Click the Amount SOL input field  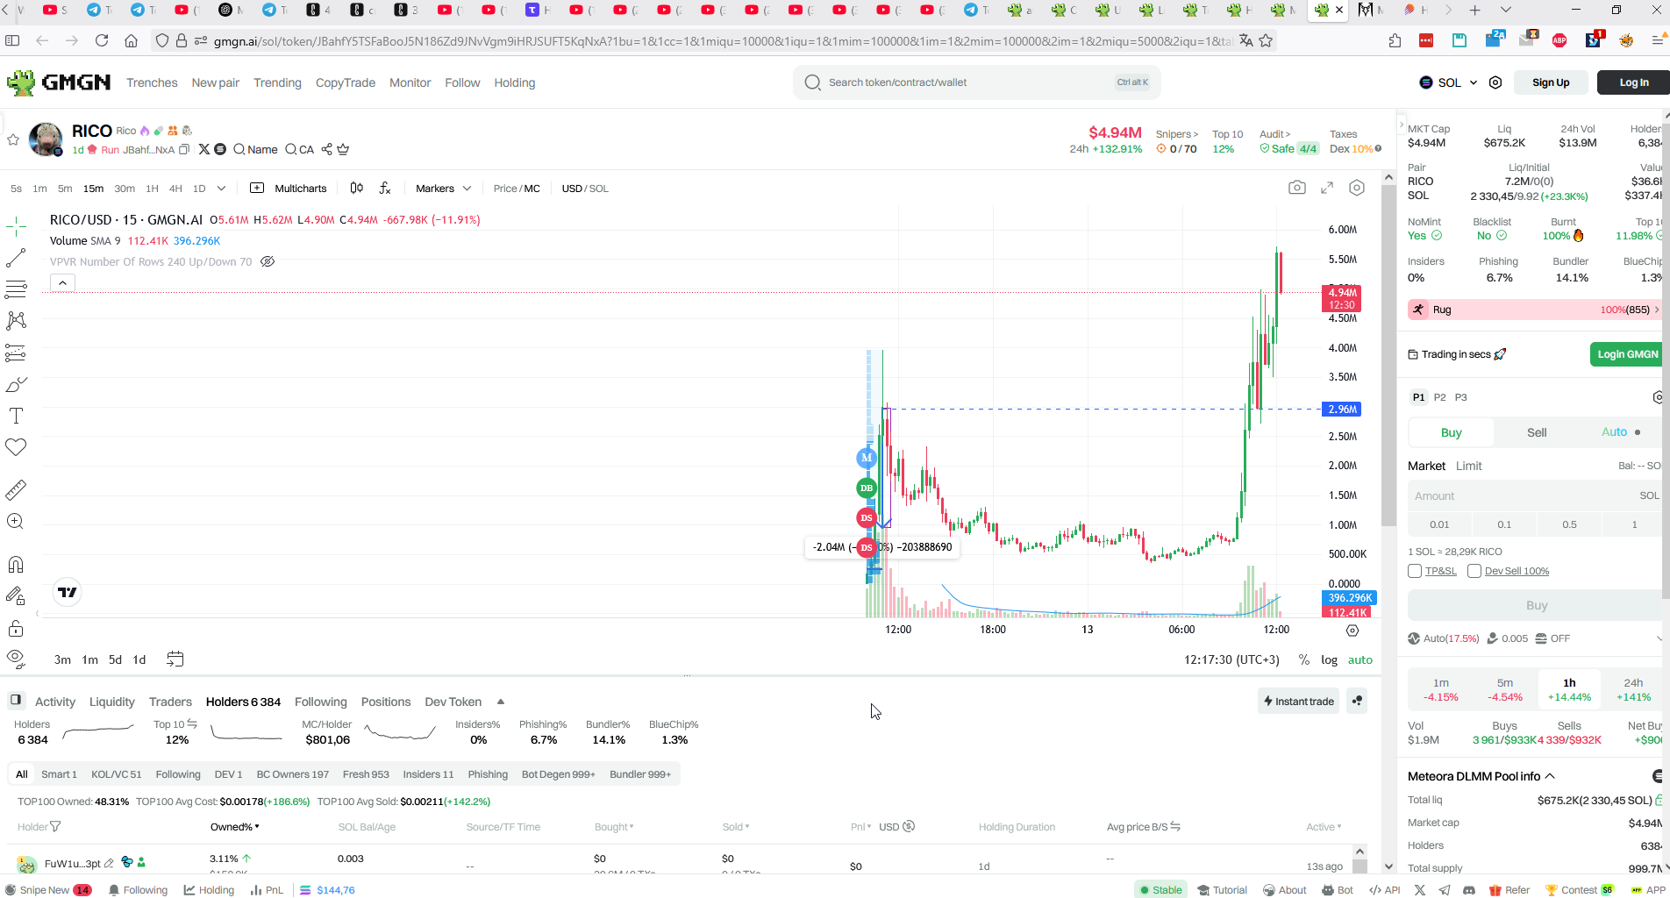[1535, 495]
